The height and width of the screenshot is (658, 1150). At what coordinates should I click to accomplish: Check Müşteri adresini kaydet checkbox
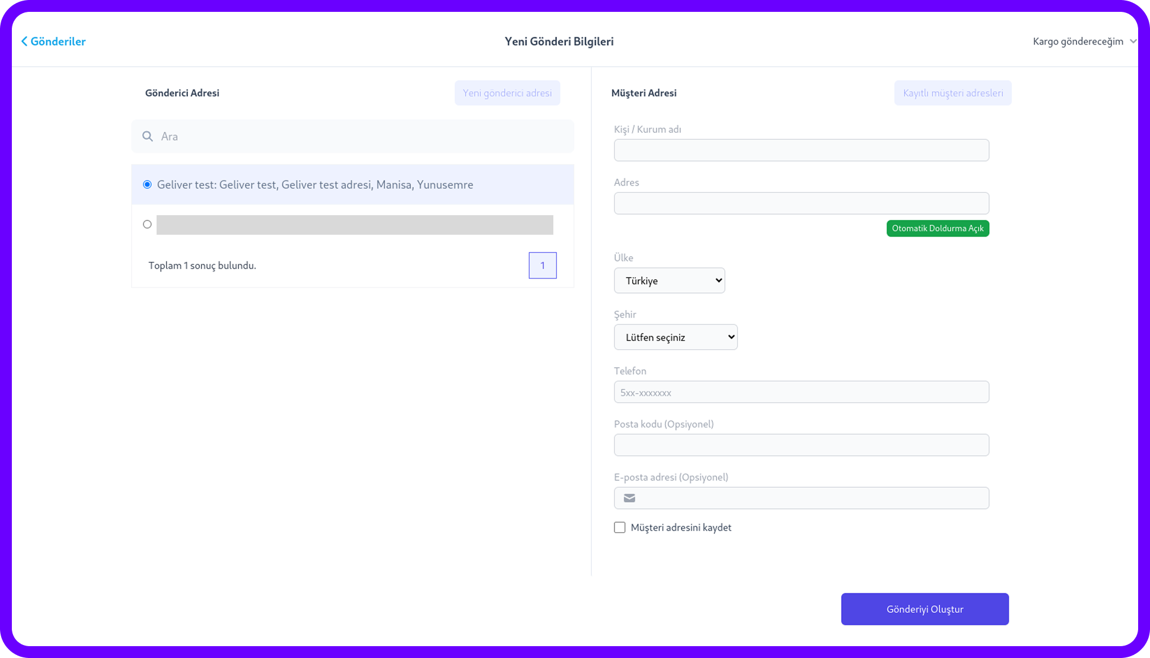[x=620, y=528]
